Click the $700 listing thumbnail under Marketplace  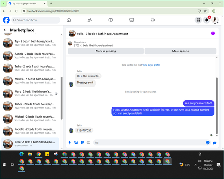tap(70, 43)
